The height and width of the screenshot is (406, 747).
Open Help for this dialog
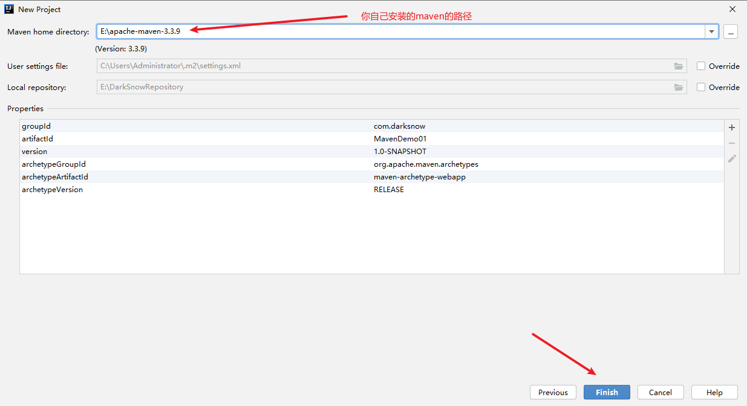click(x=714, y=392)
